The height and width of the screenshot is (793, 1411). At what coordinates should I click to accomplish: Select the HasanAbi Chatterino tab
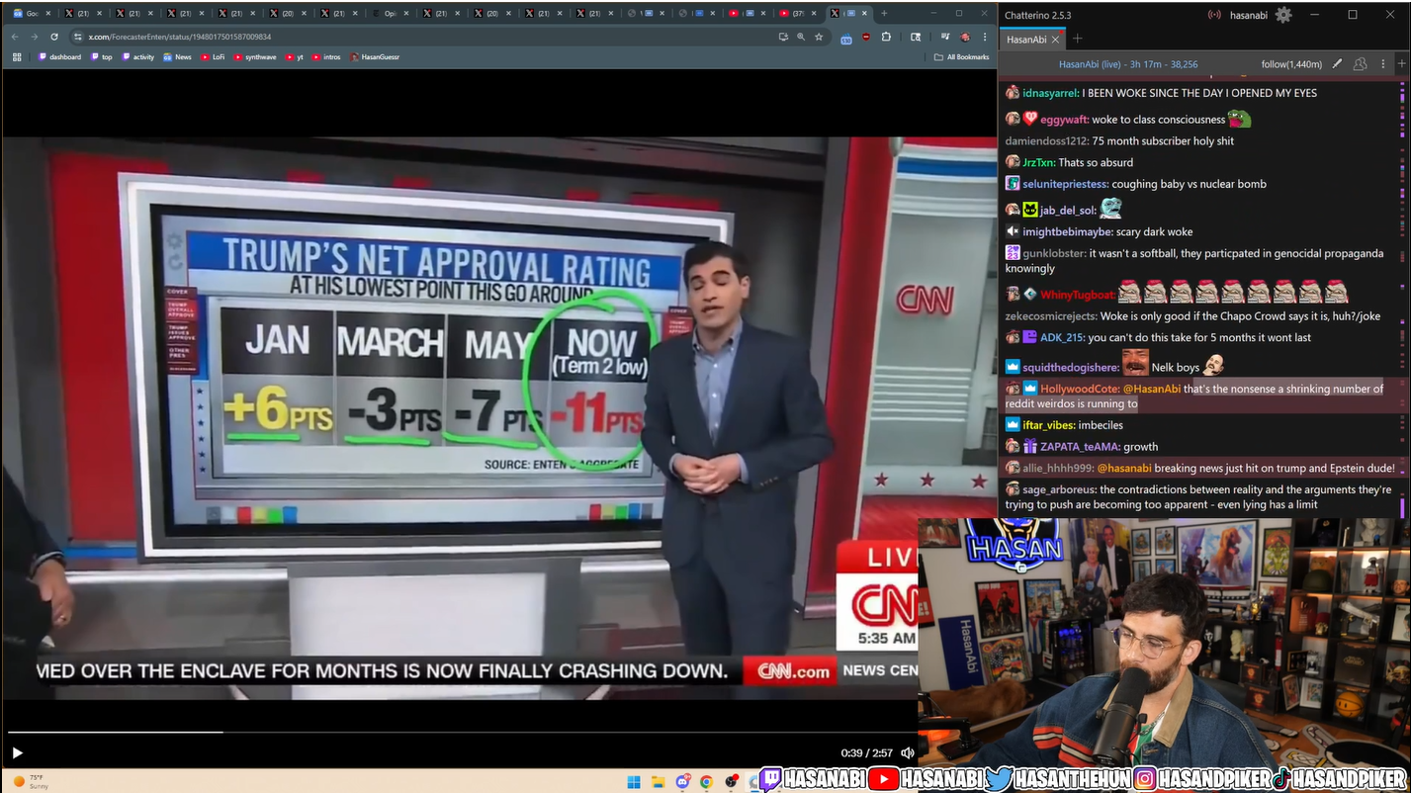pos(1026,40)
